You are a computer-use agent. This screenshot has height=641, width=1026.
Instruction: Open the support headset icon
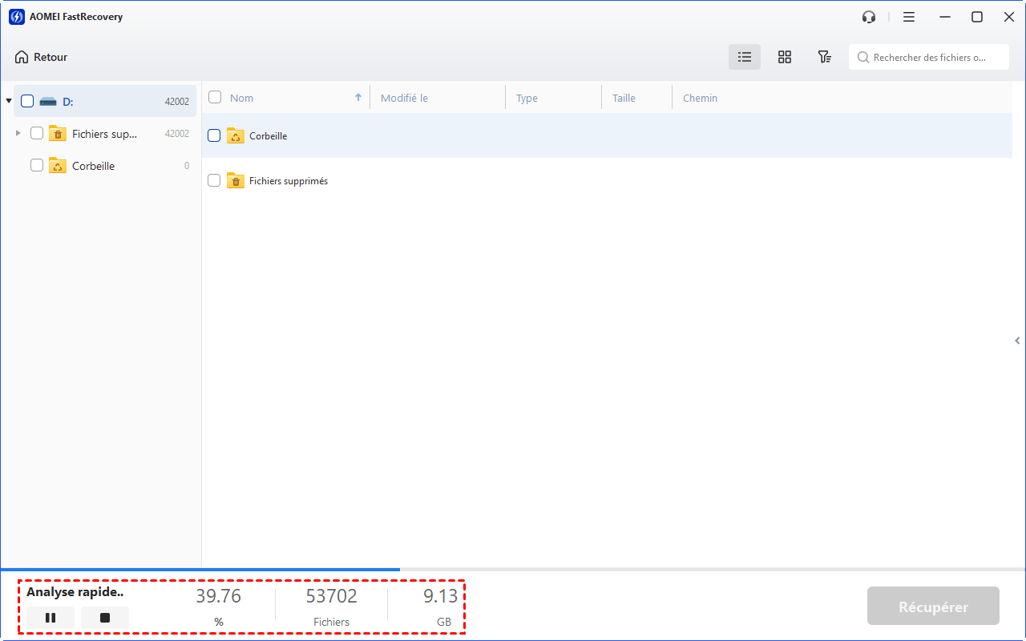[x=869, y=17]
